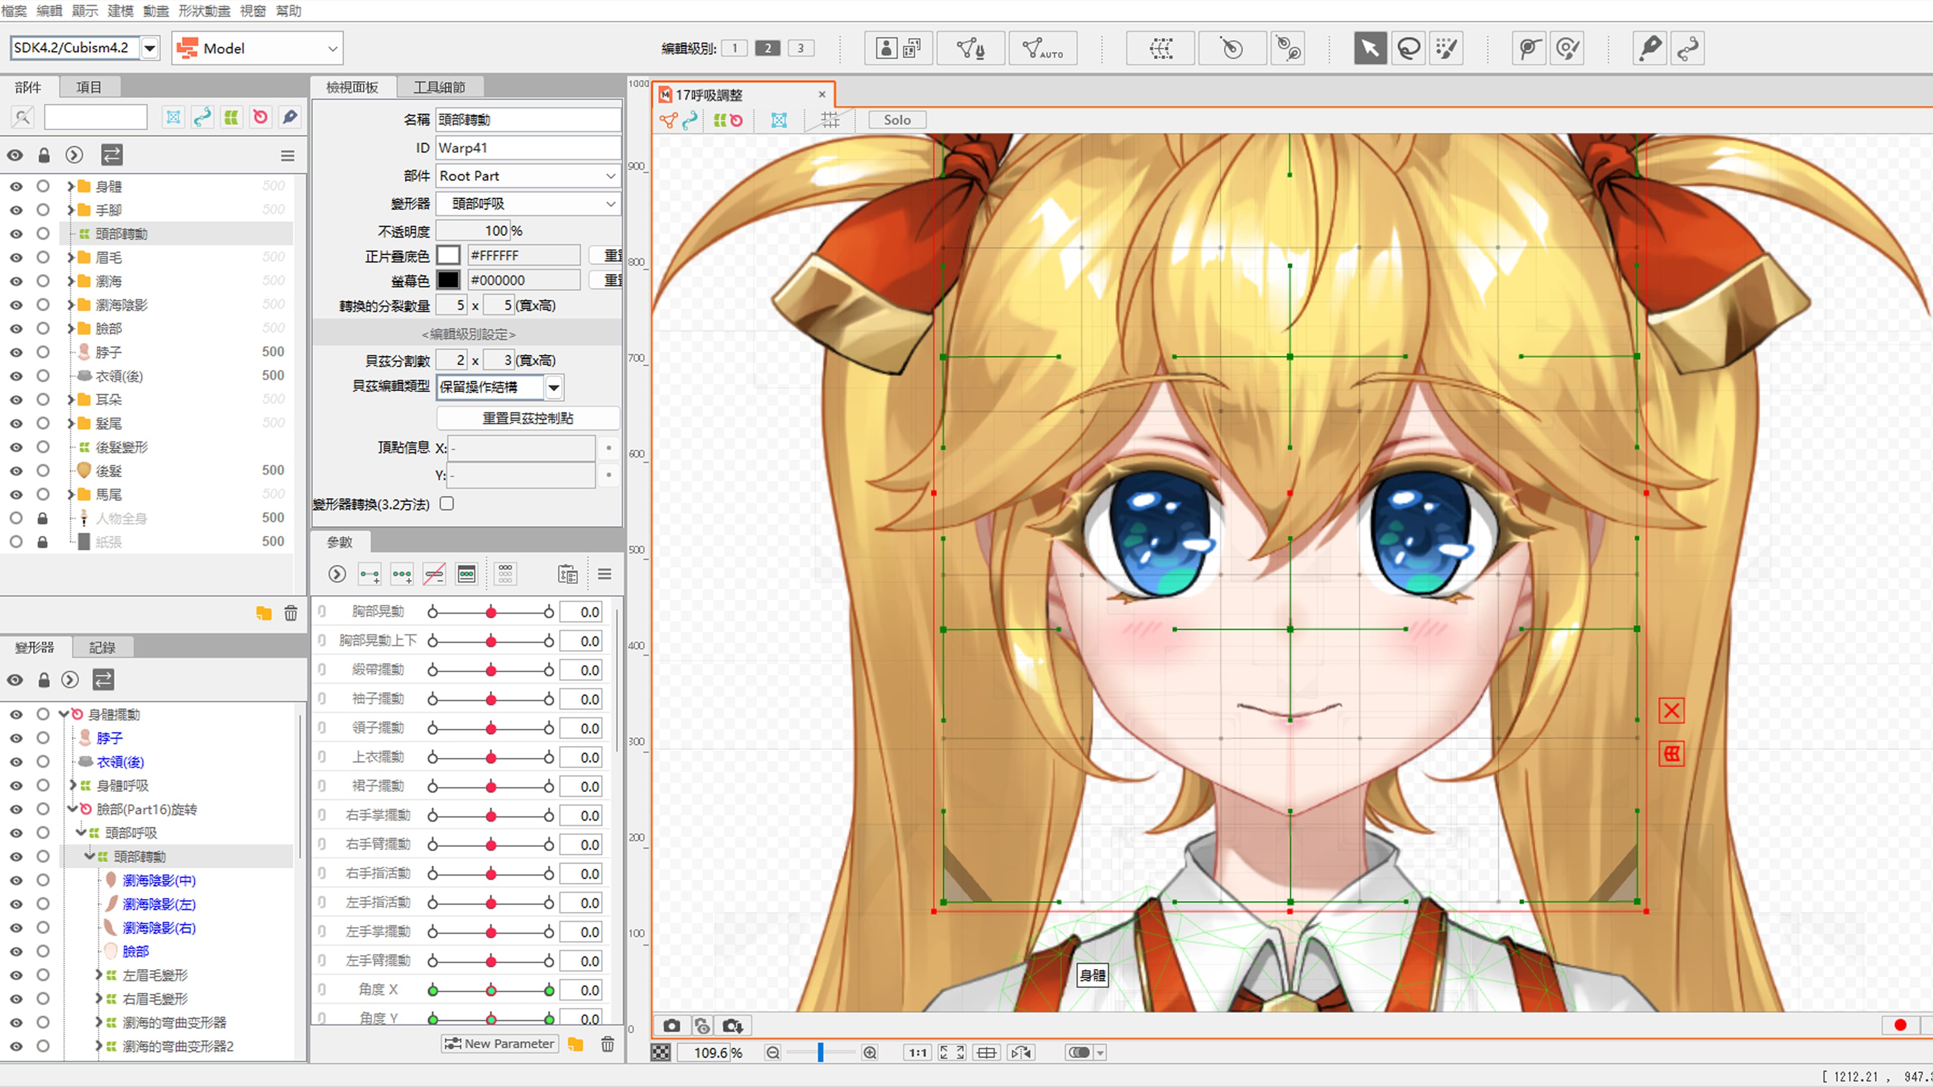Viewport: 1933px width, 1087px height.
Task: Switch to the 工具細節 tab
Action: [x=439, y=87]
